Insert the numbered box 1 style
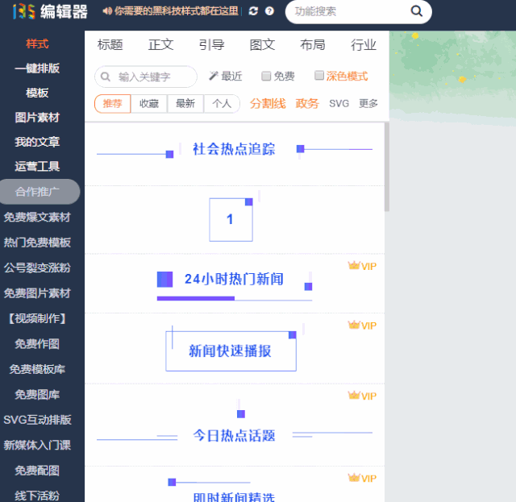This screenshot has width=516, height=502. (x=231, y=219)
